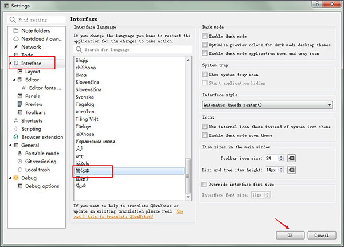Click the General icon

(x=16, y=145)
